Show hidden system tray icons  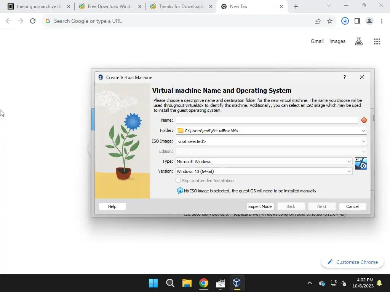click(x=309, y=283)
